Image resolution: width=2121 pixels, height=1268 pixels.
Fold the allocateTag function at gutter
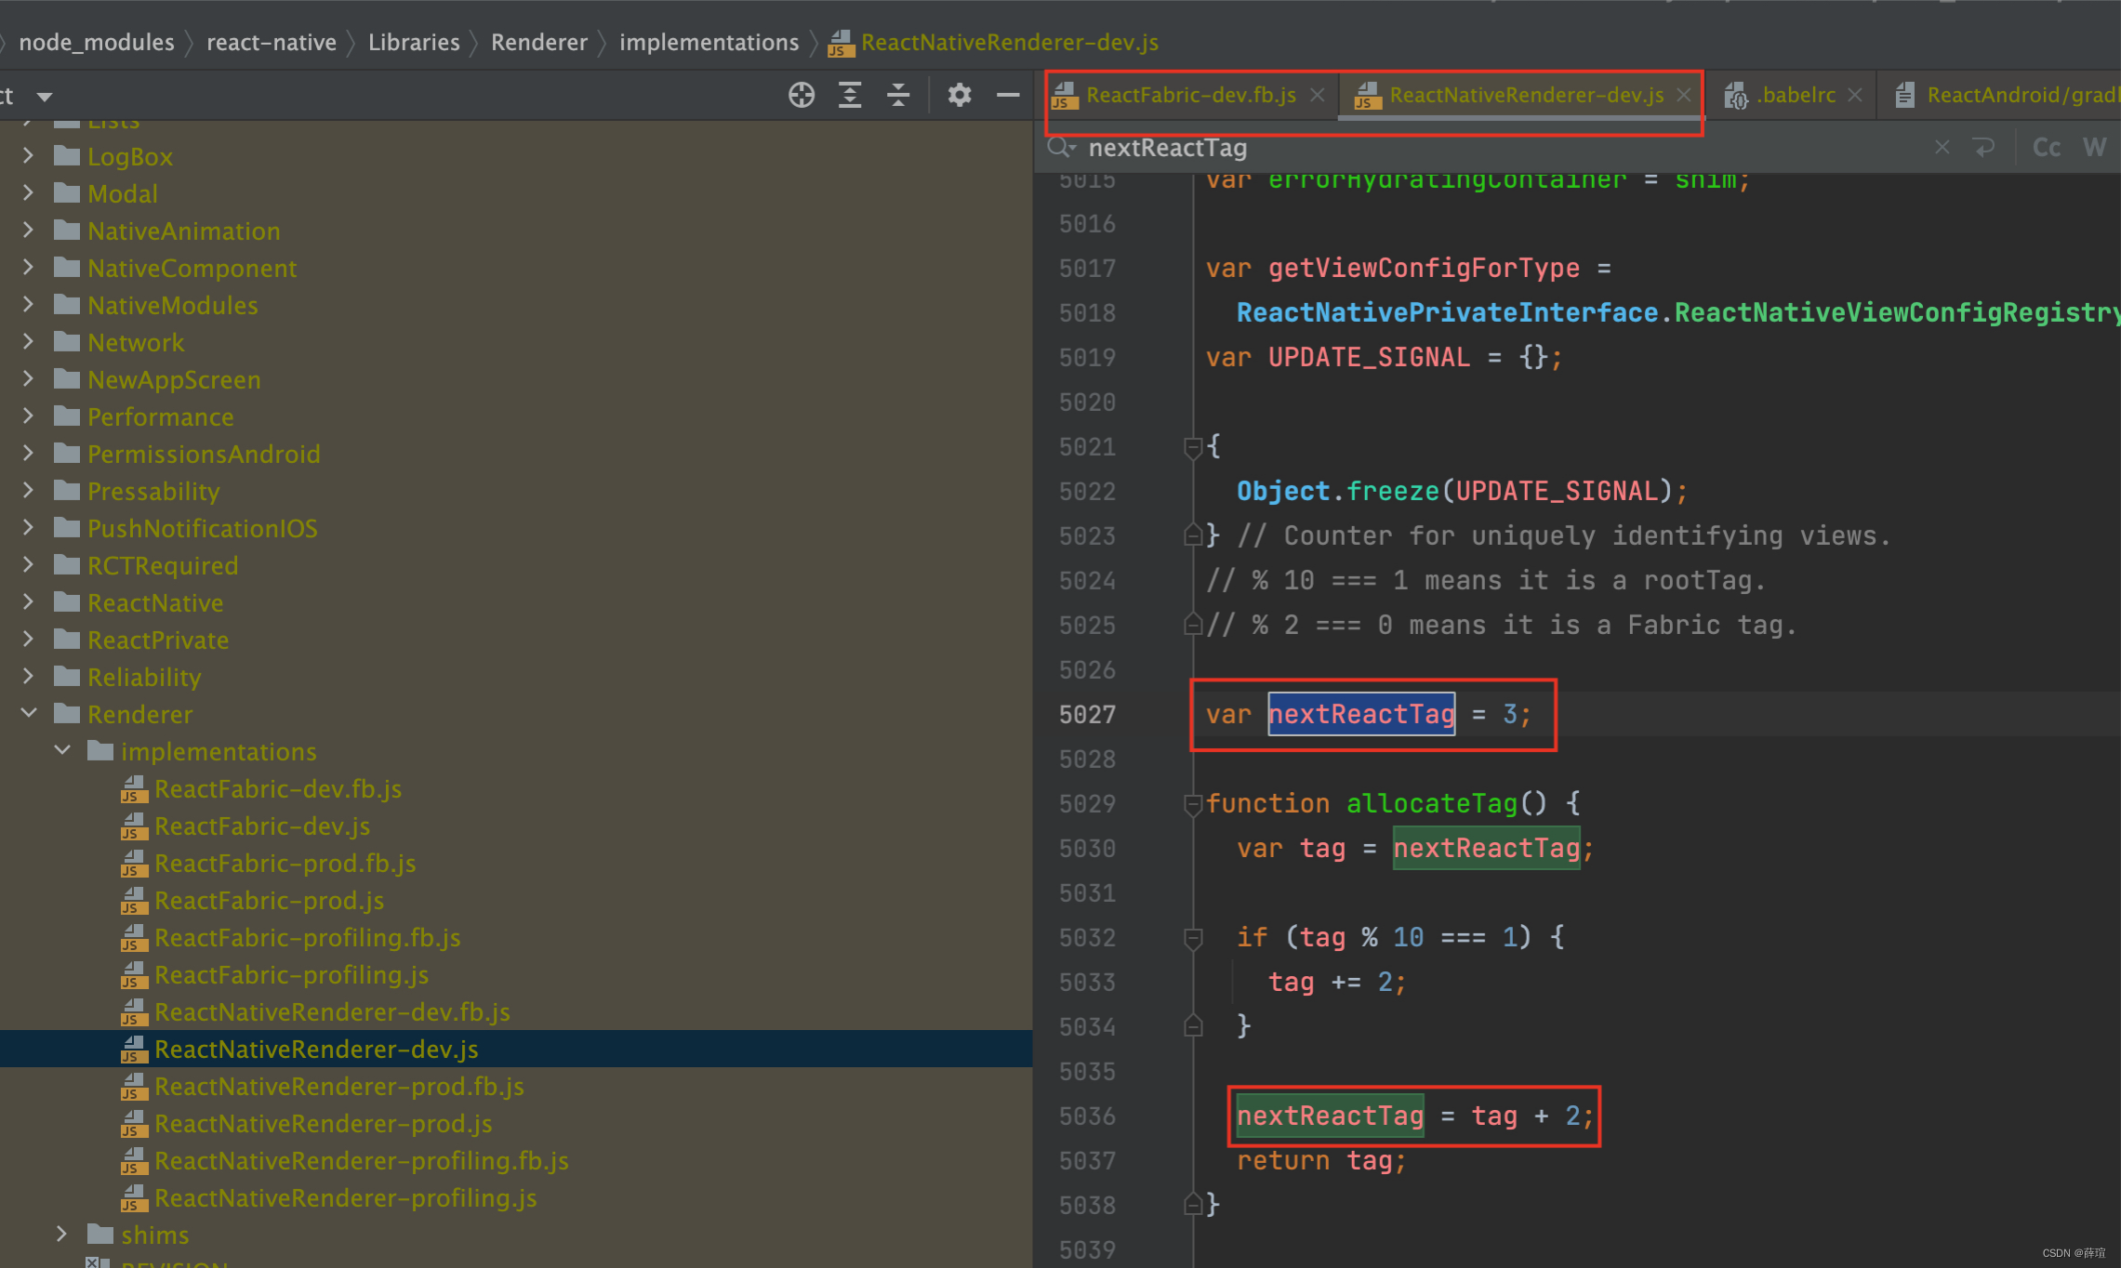point(1193,805)
